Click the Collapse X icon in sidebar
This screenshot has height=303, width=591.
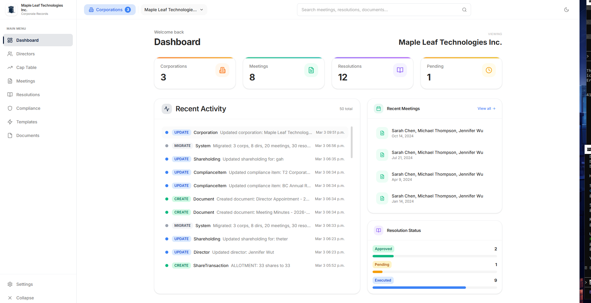click(x=10, y=298)
